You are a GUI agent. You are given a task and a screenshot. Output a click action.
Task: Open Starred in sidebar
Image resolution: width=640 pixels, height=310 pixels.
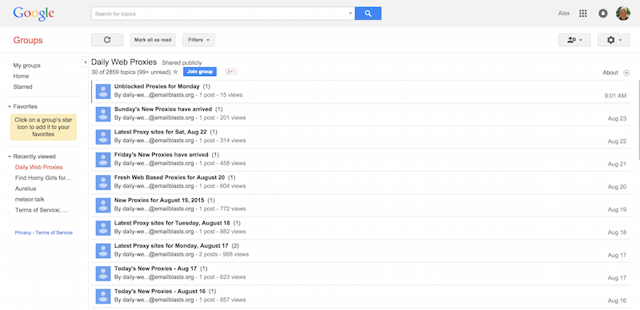pos(22,87)
